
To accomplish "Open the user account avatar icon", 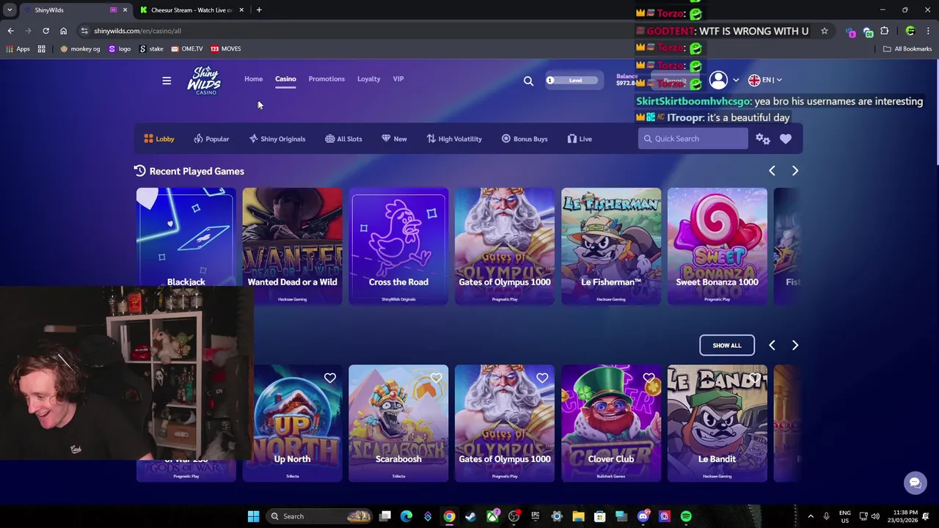I will tap(718, 80).
